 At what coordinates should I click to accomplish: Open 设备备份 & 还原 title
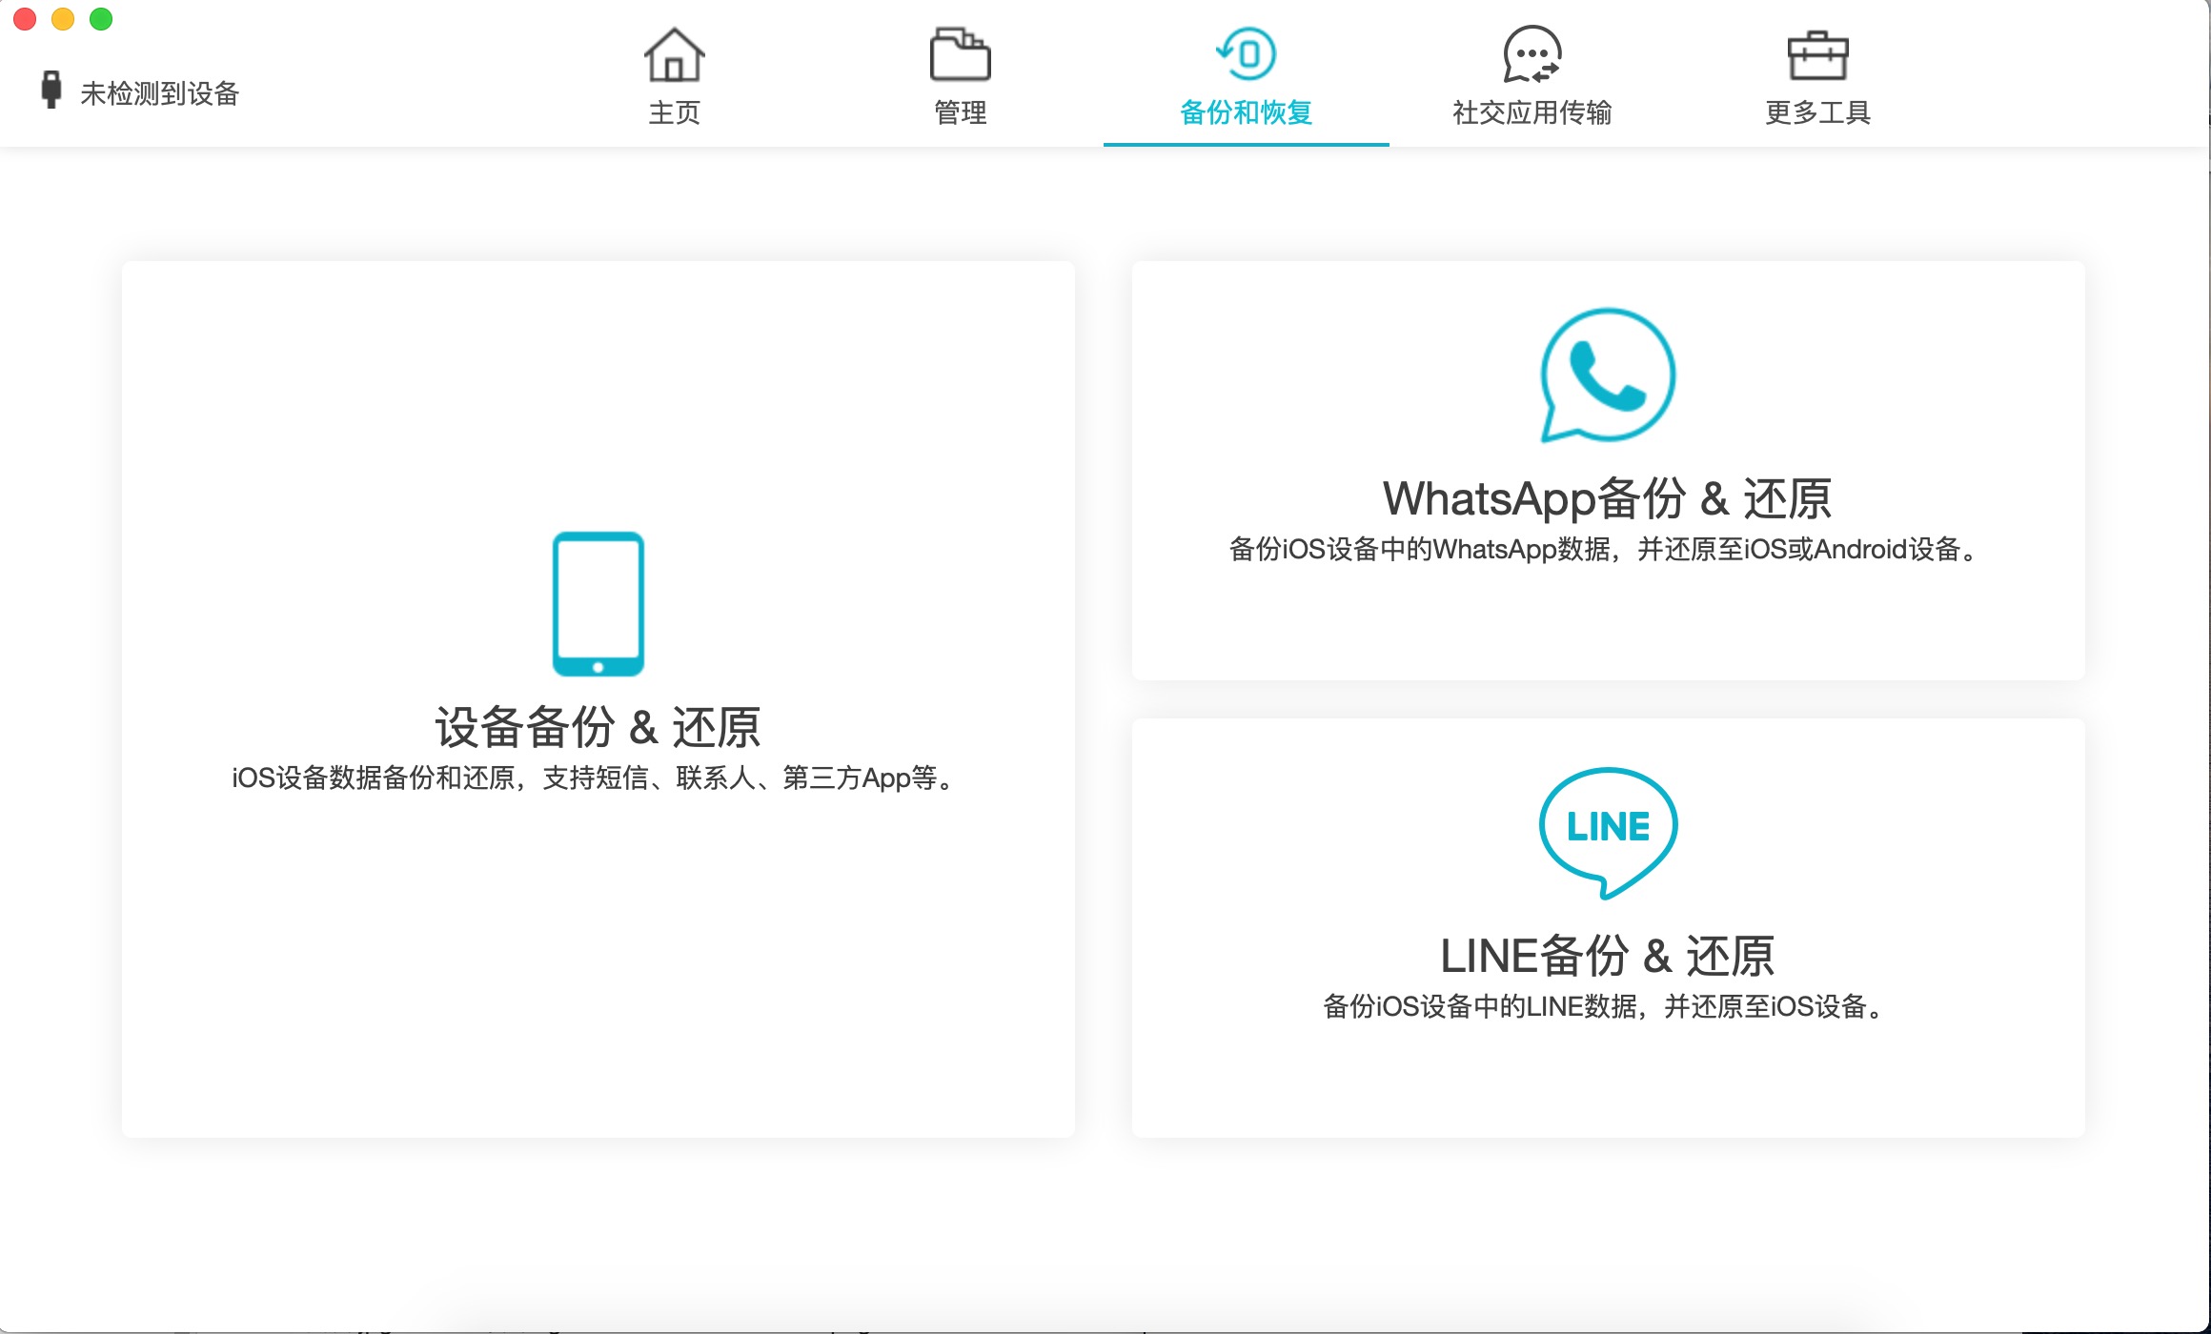point(598,728)
